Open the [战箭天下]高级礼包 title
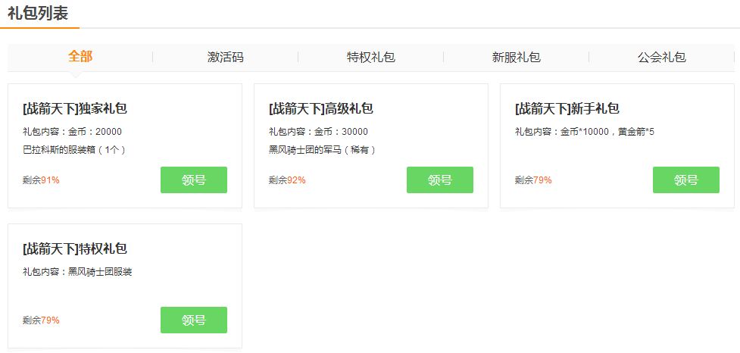 pyautogui.click(x=321, y=109)
